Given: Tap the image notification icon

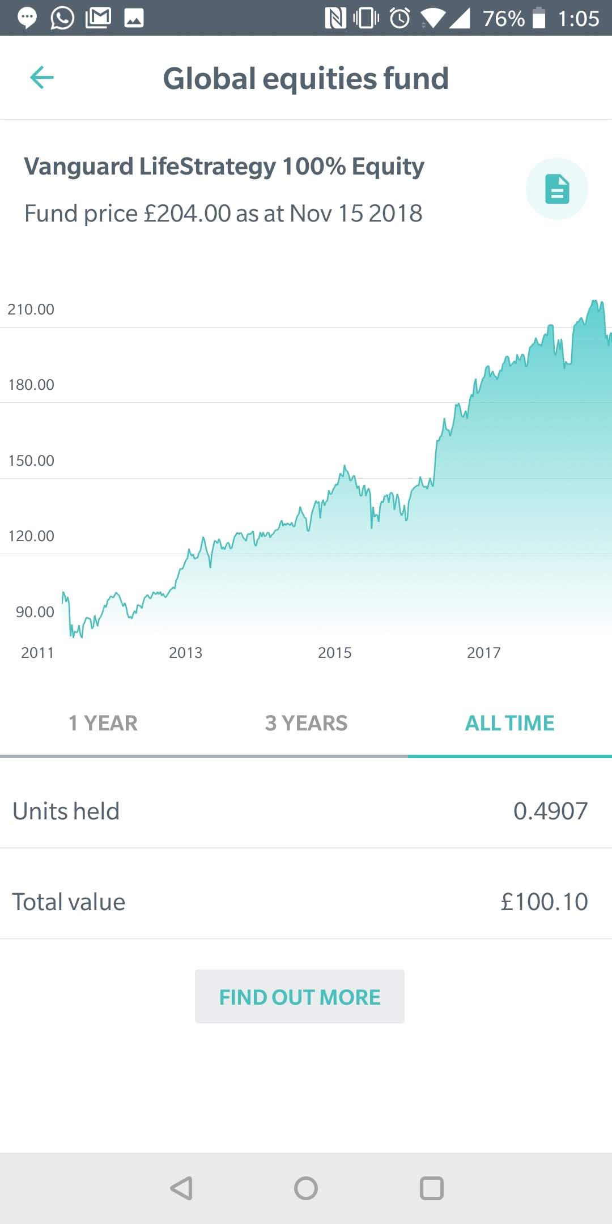Looking at the screenshot, I should click(134, 18).
